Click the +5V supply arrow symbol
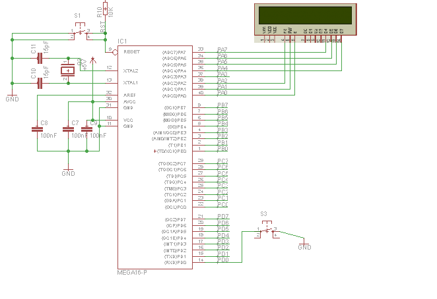This screenshot has height=299, width=437. (x=93, y=61)
